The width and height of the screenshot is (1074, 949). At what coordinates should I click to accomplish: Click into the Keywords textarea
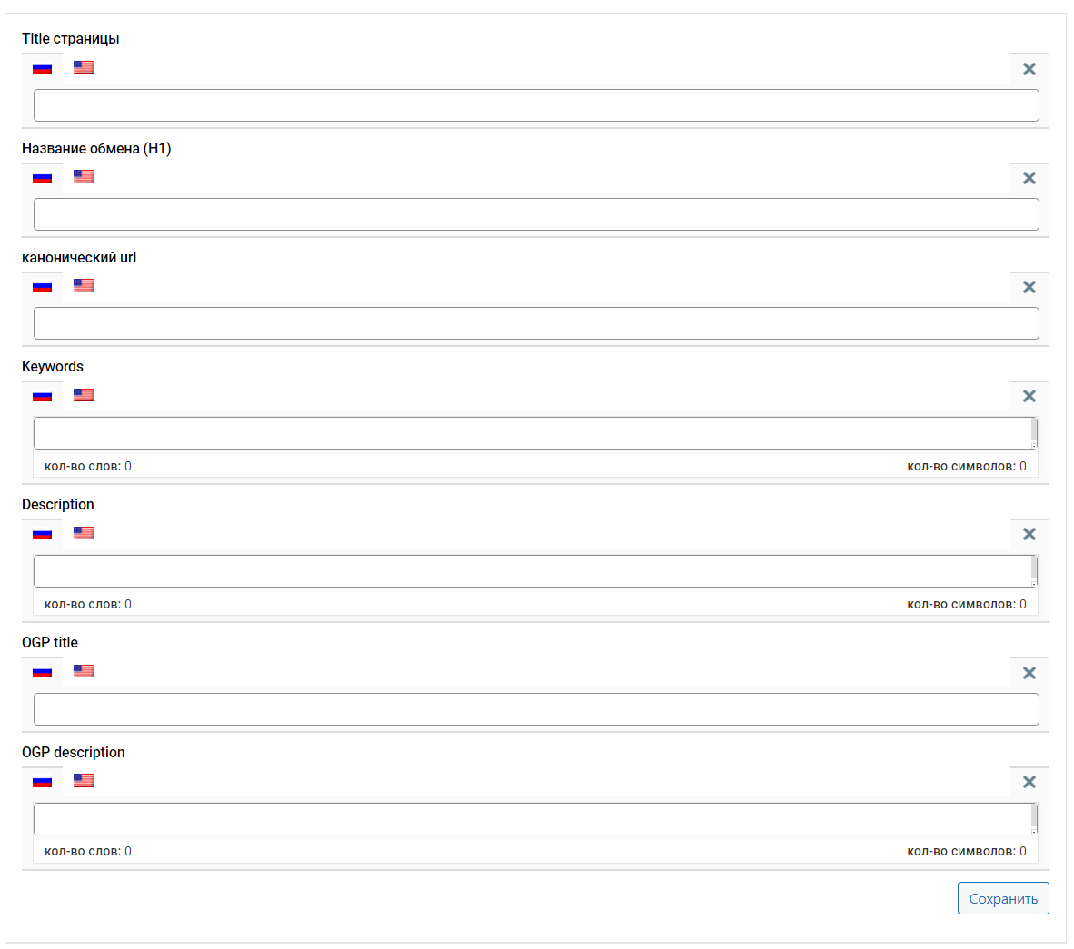click(x=532, y=433)
